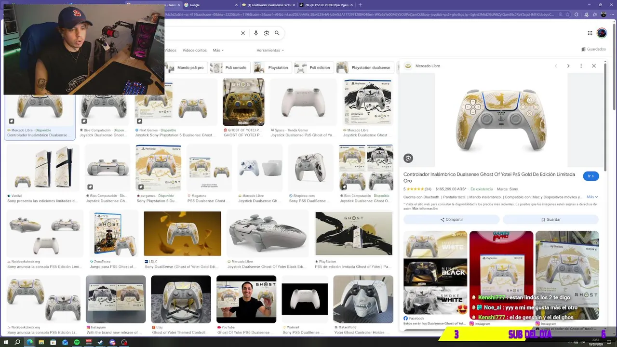Image resolution: width=617 pixels, height=347 pixels.
Task: Open Guardados saved items
Action: click(x=593, y=49)
